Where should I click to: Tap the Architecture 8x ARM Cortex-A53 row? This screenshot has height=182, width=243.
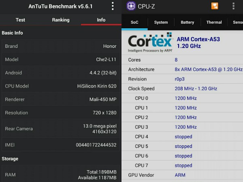coord(182,69)
